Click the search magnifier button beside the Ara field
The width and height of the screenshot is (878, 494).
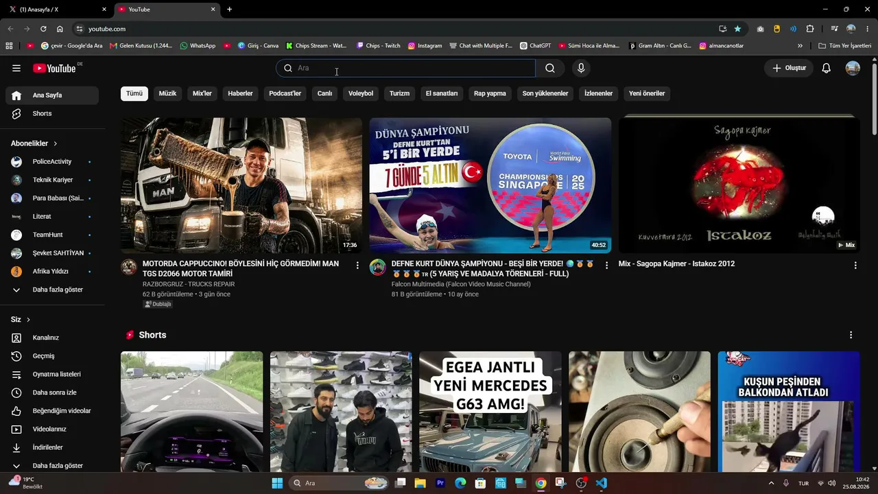[x=550, y=68]
